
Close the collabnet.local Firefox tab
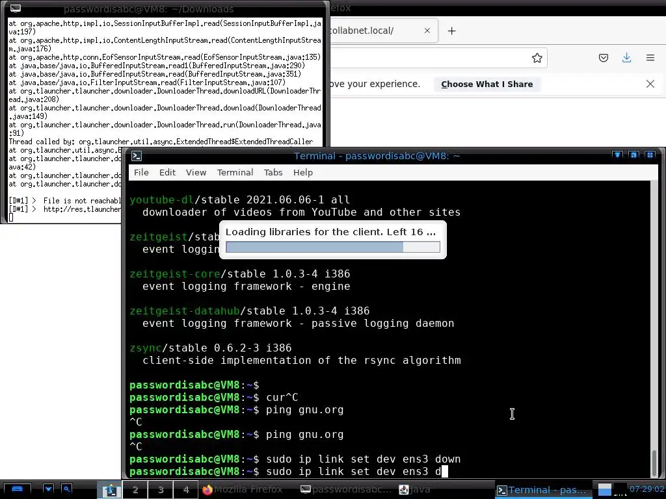(427, 31)
